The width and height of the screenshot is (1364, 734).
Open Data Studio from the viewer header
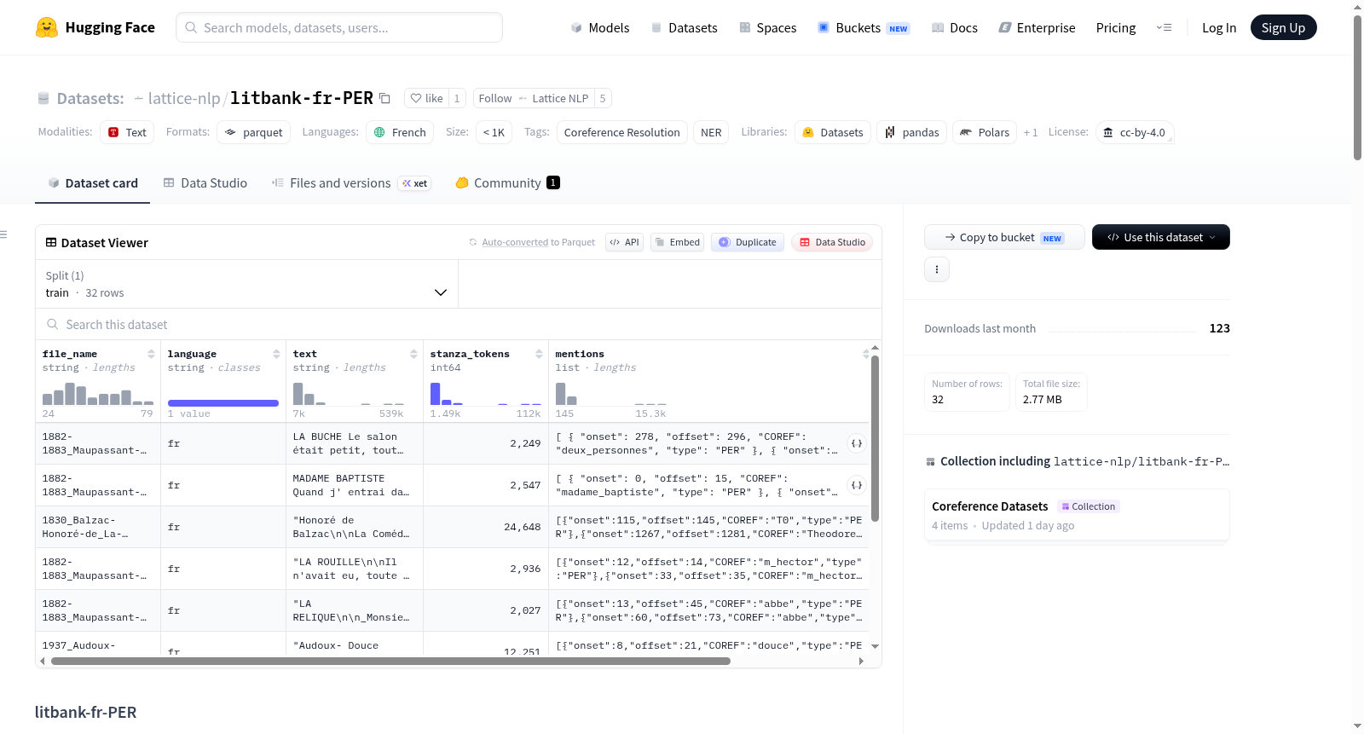832,242
